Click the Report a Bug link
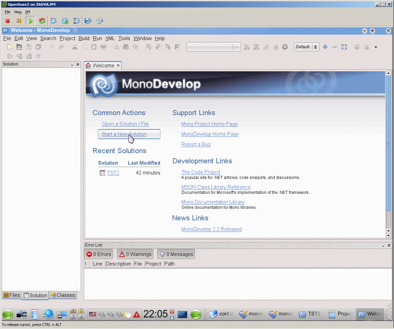 [x=196, y=144]
